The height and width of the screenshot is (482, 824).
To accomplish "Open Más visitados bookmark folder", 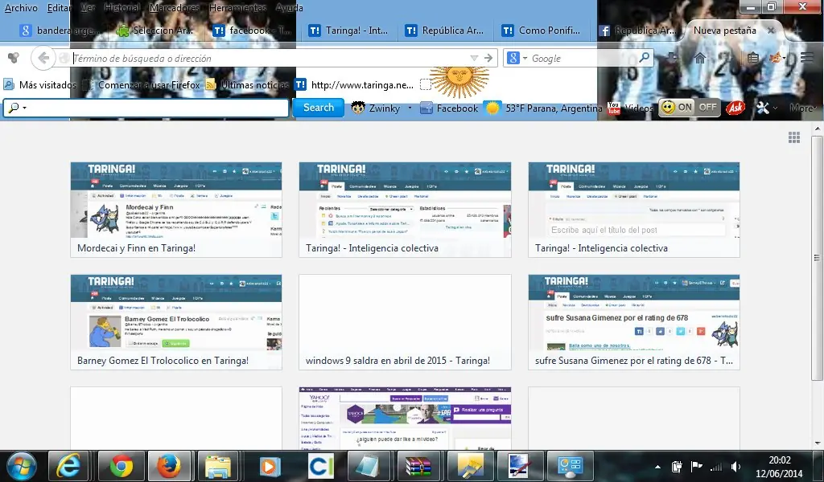I will (40, 85).
